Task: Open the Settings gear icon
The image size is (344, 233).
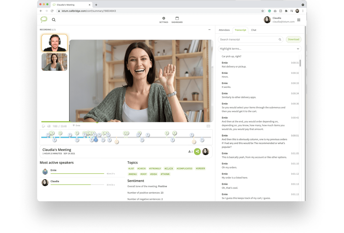Action: 163,19
